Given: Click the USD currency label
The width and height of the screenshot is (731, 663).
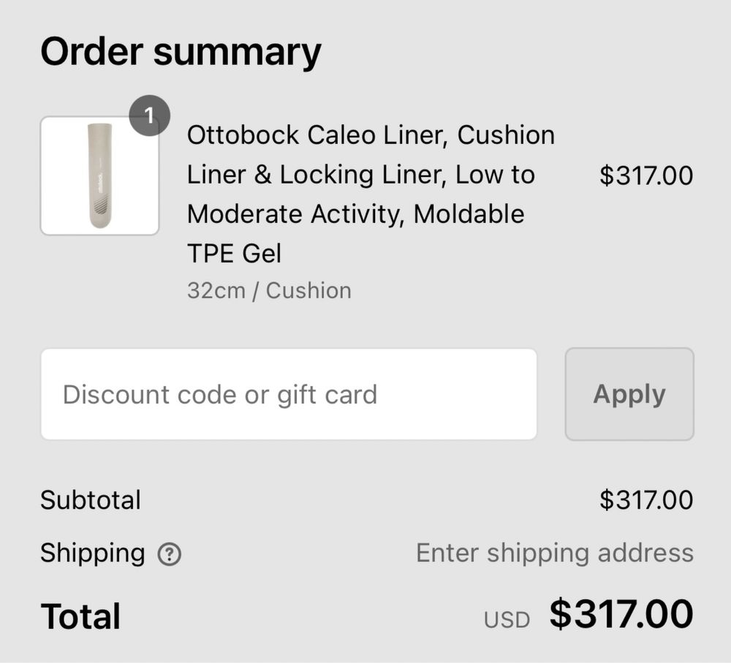Looking at the screenshot, I should click(x=507, y=620).
